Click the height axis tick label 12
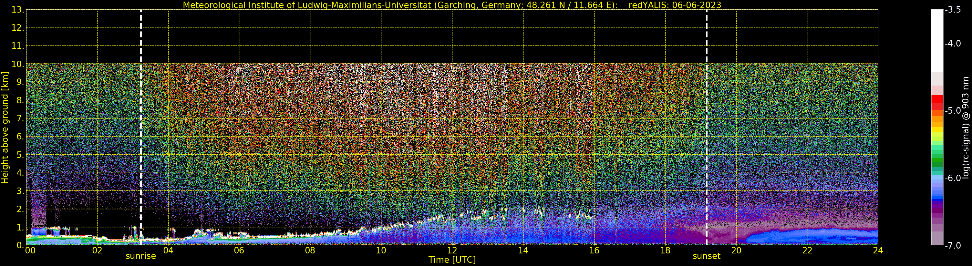This screenshot has height=266, width=972. 17,28
